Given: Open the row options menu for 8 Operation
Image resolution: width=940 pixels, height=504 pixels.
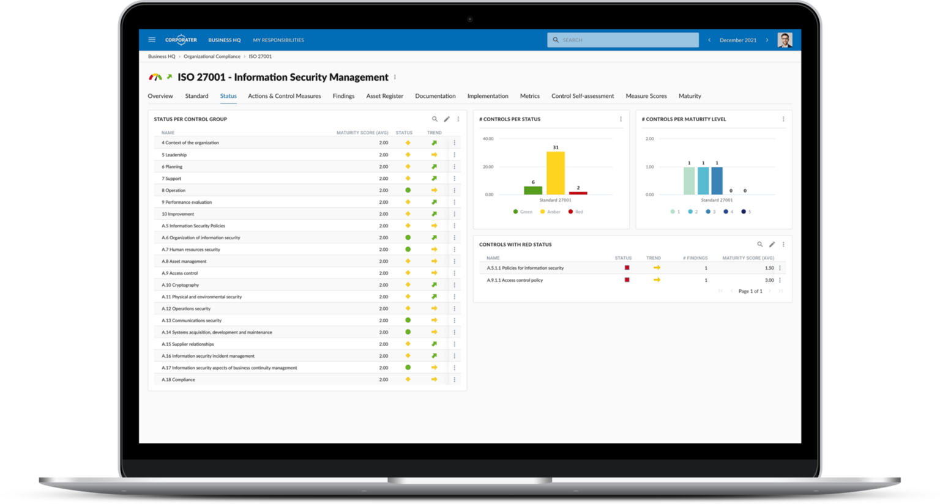Looking at the screenshot, I should tap(453, 190).
